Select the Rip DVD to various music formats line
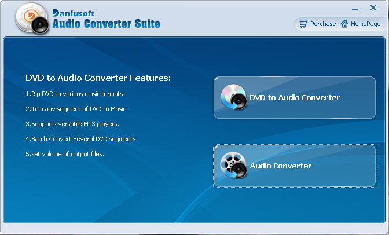389x235 pixels. click(75, 94)
